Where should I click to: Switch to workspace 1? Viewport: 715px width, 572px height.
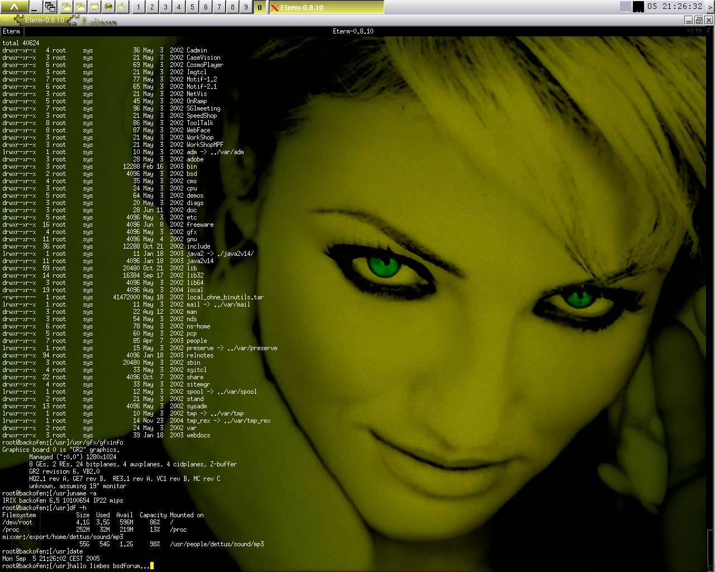(139, 7)
